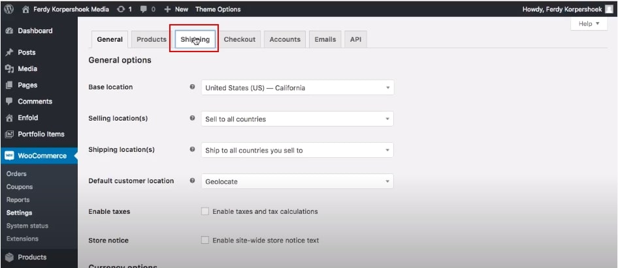This screenshot has height=268, width=618.
Task: Switch to the Products settings tab
Action: click(x=152, y=39)
